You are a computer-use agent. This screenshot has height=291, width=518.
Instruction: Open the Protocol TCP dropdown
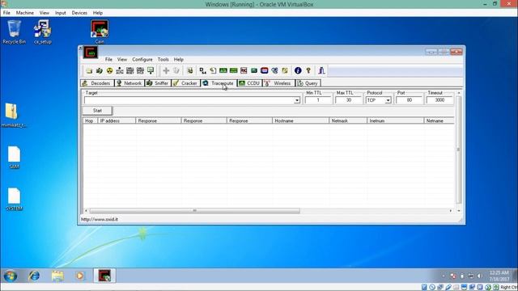coord(388,100)
